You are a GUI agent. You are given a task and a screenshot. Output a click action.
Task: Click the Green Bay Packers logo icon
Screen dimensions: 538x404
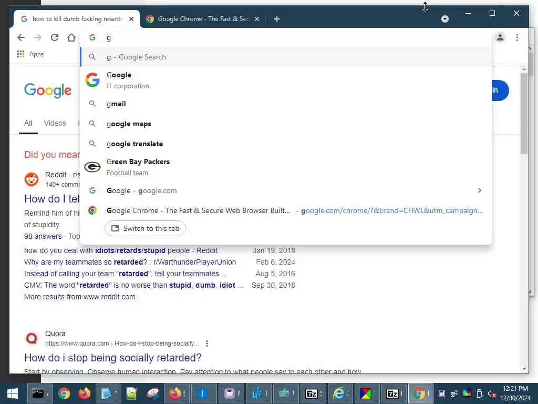pyautogui.click(x=92, y=167)
